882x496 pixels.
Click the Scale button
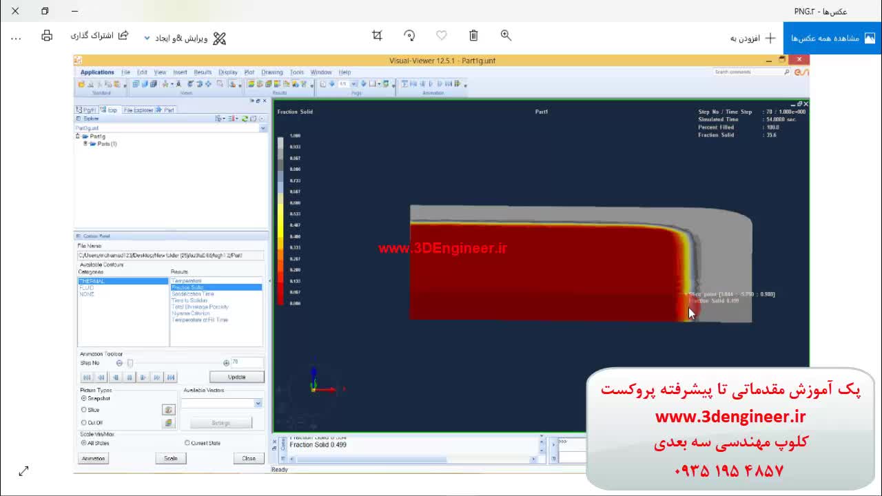pyautogui.click(x=170, y=459)
